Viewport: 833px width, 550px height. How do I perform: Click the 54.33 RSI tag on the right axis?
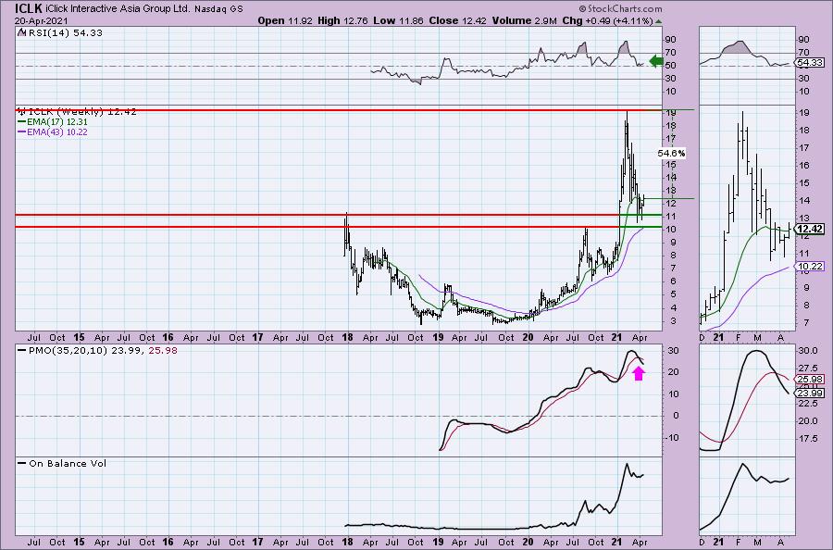pos(810,63)
